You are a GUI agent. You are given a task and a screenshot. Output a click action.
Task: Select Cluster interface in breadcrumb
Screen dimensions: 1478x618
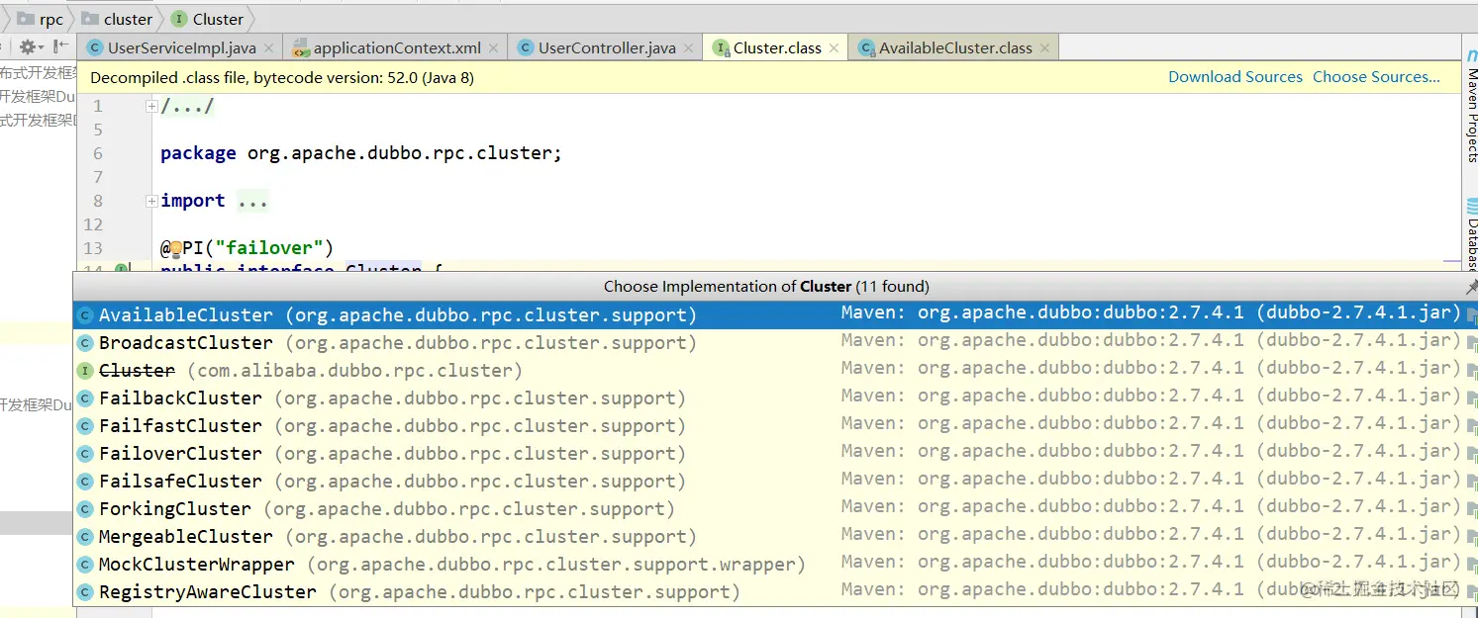pos(207,19)
